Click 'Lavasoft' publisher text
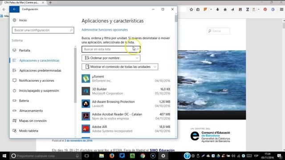Screen dimensions: 285x160 98,106
